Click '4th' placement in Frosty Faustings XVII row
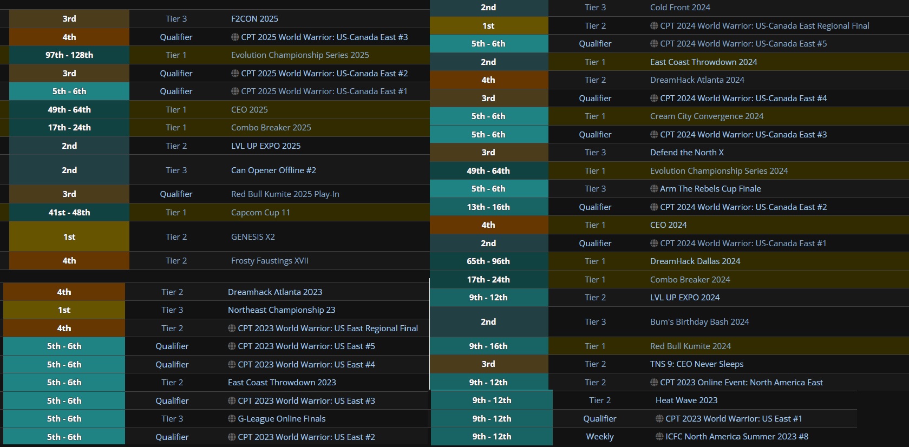 point(69,261)
